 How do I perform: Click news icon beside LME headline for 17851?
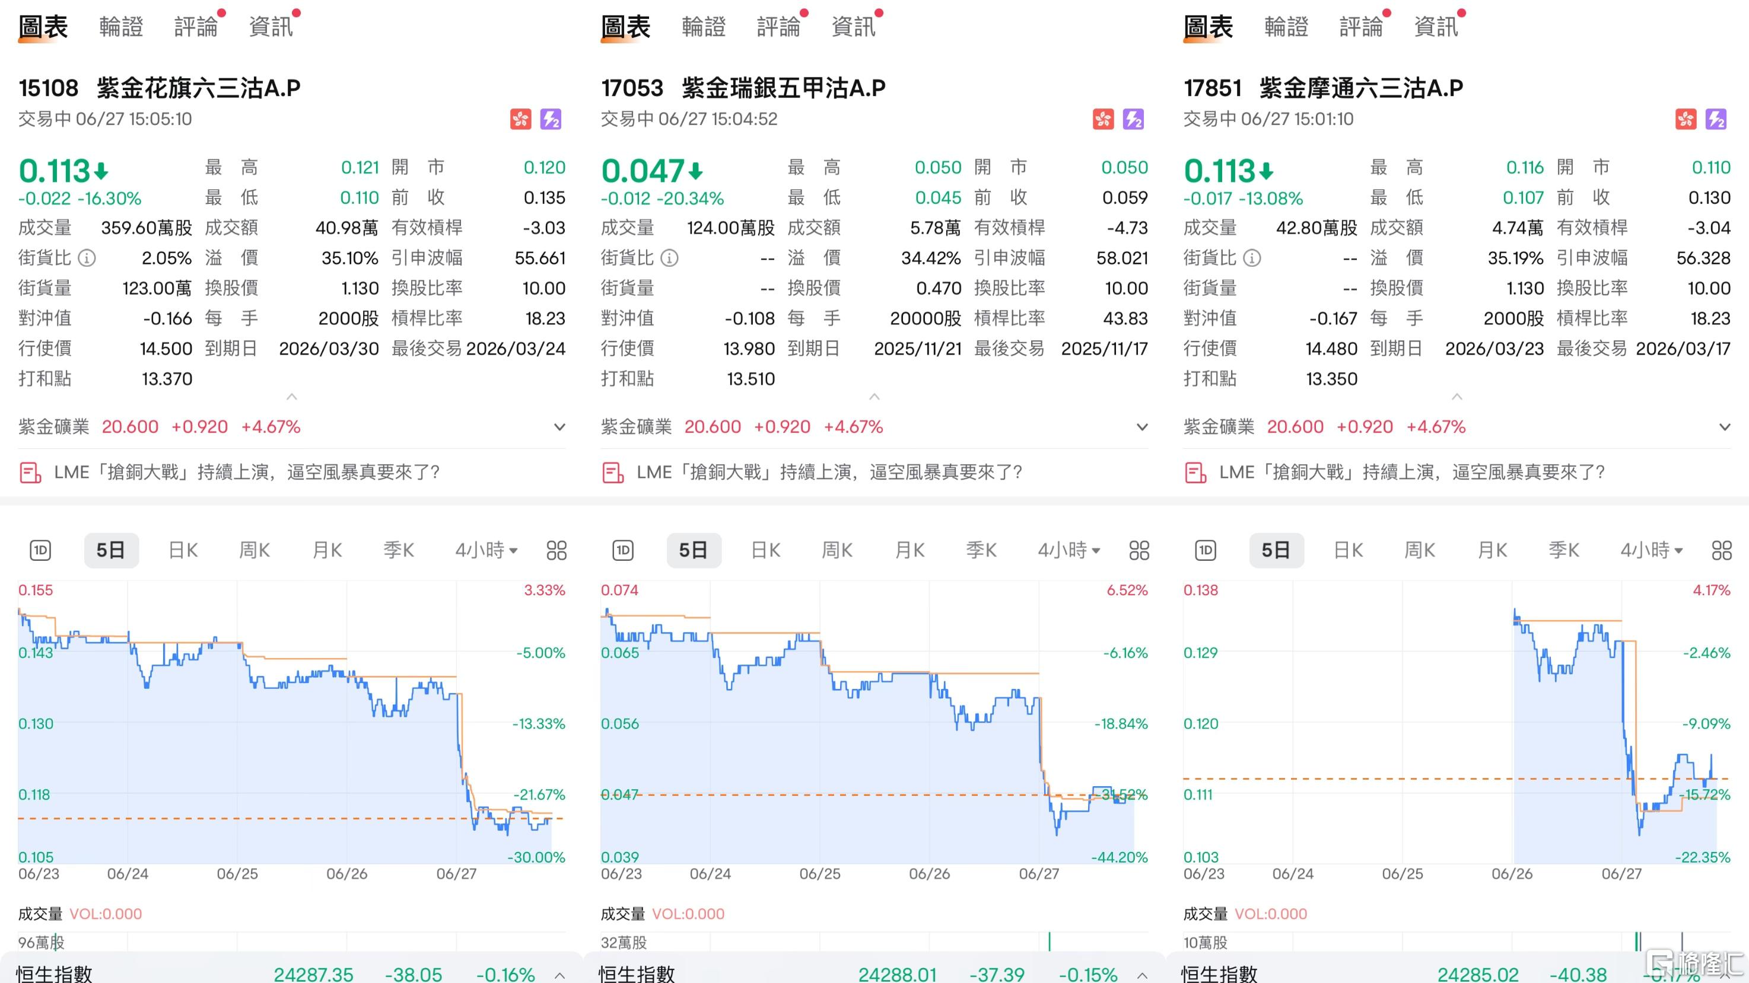click(1195, 473)
